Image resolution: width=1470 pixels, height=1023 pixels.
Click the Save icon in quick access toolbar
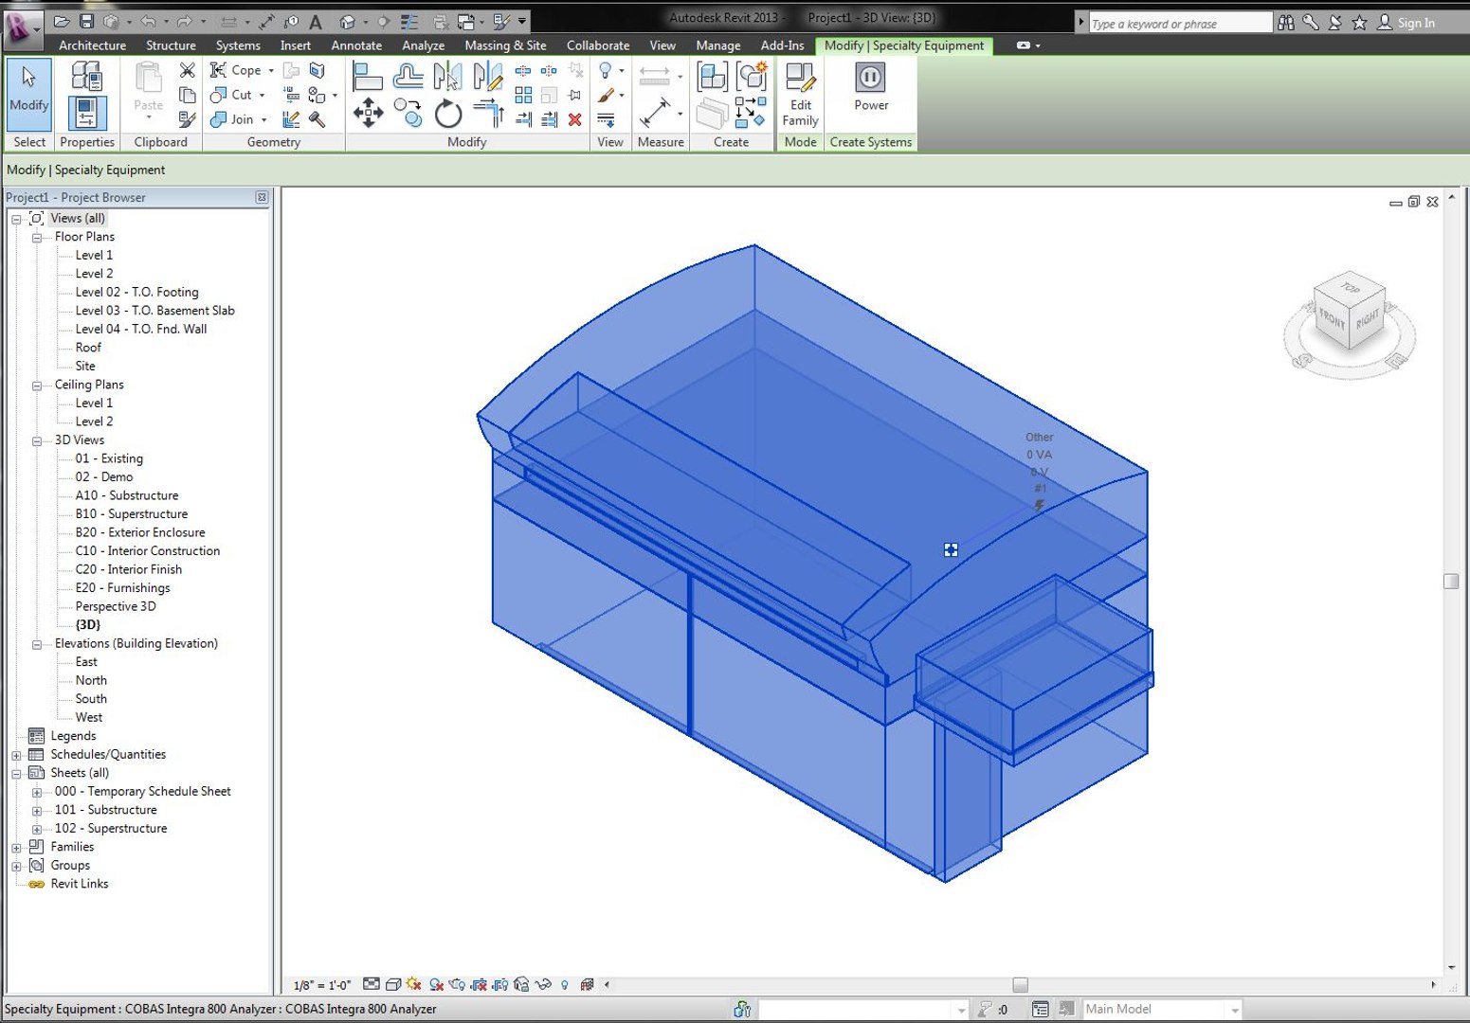coord(86,21)
